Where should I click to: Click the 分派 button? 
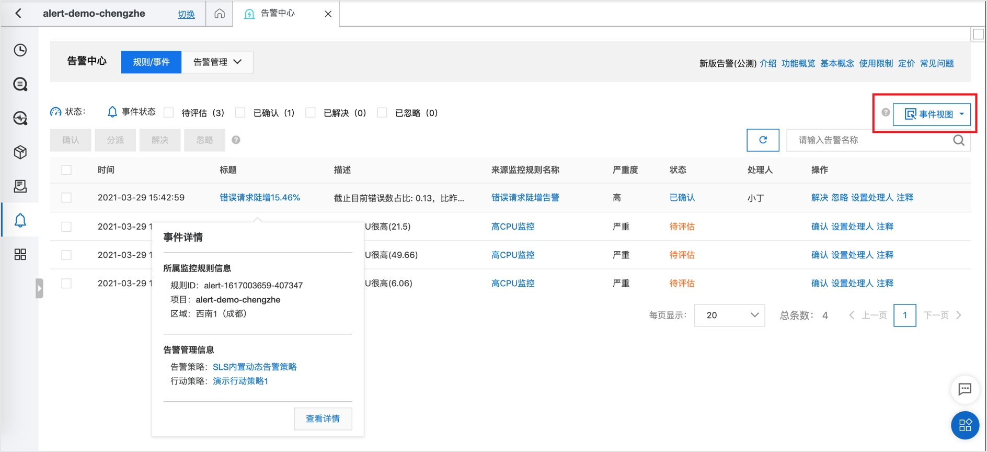(116, 140)
